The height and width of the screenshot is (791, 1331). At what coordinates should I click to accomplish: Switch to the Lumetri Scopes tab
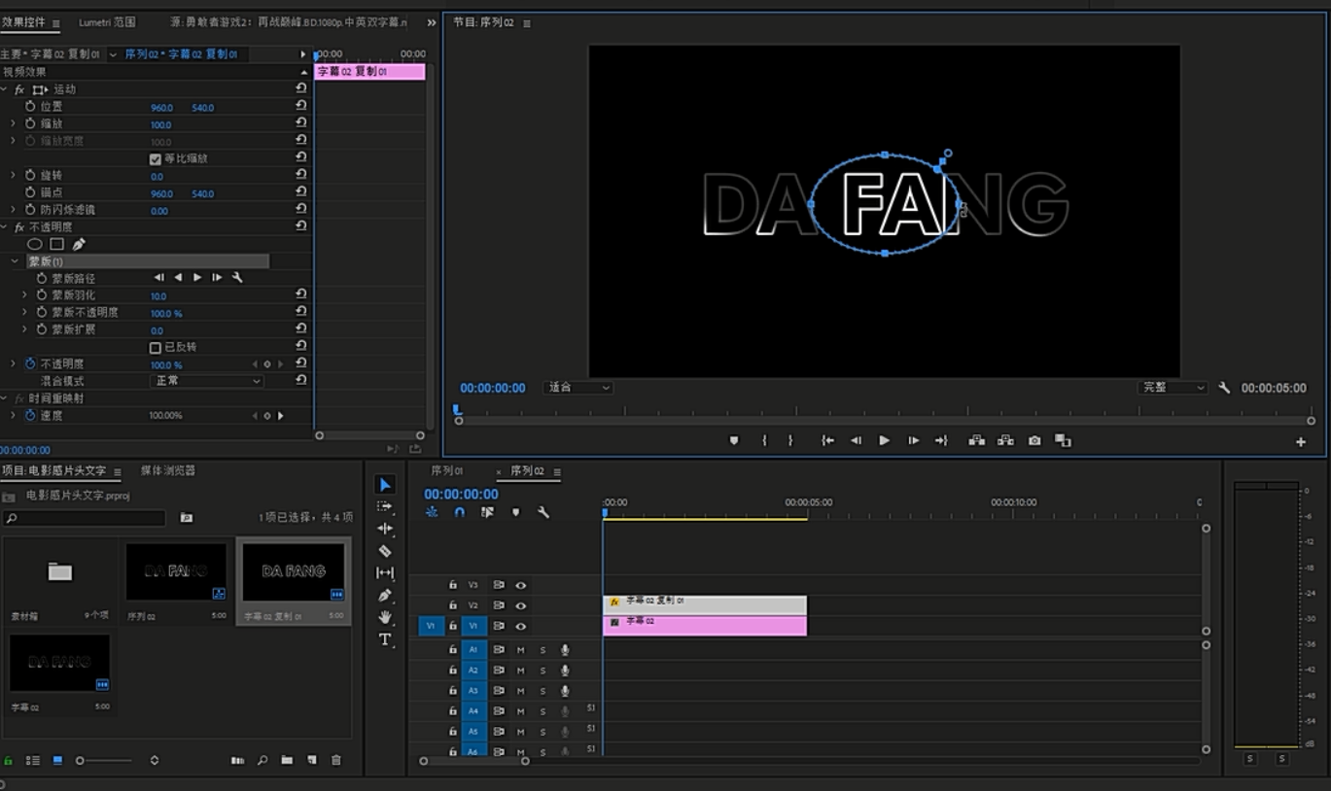107,22
